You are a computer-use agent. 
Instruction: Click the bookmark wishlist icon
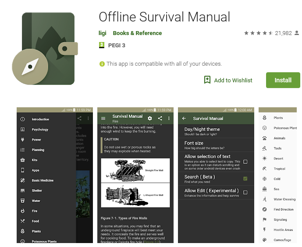tap(207, 80)
